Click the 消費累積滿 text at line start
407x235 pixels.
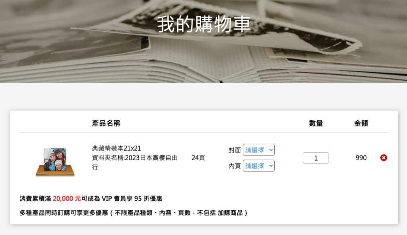pos(35,198)
